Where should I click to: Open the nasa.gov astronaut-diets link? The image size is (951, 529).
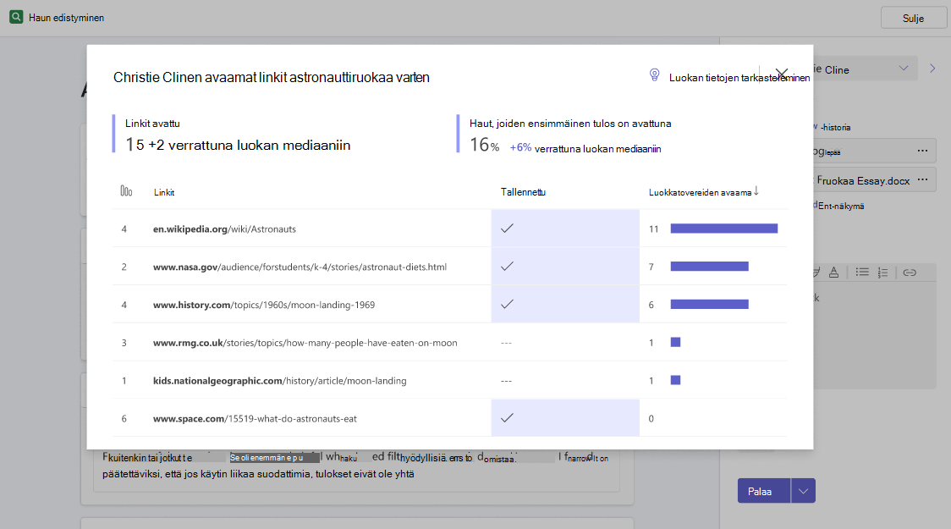point(300,267)
